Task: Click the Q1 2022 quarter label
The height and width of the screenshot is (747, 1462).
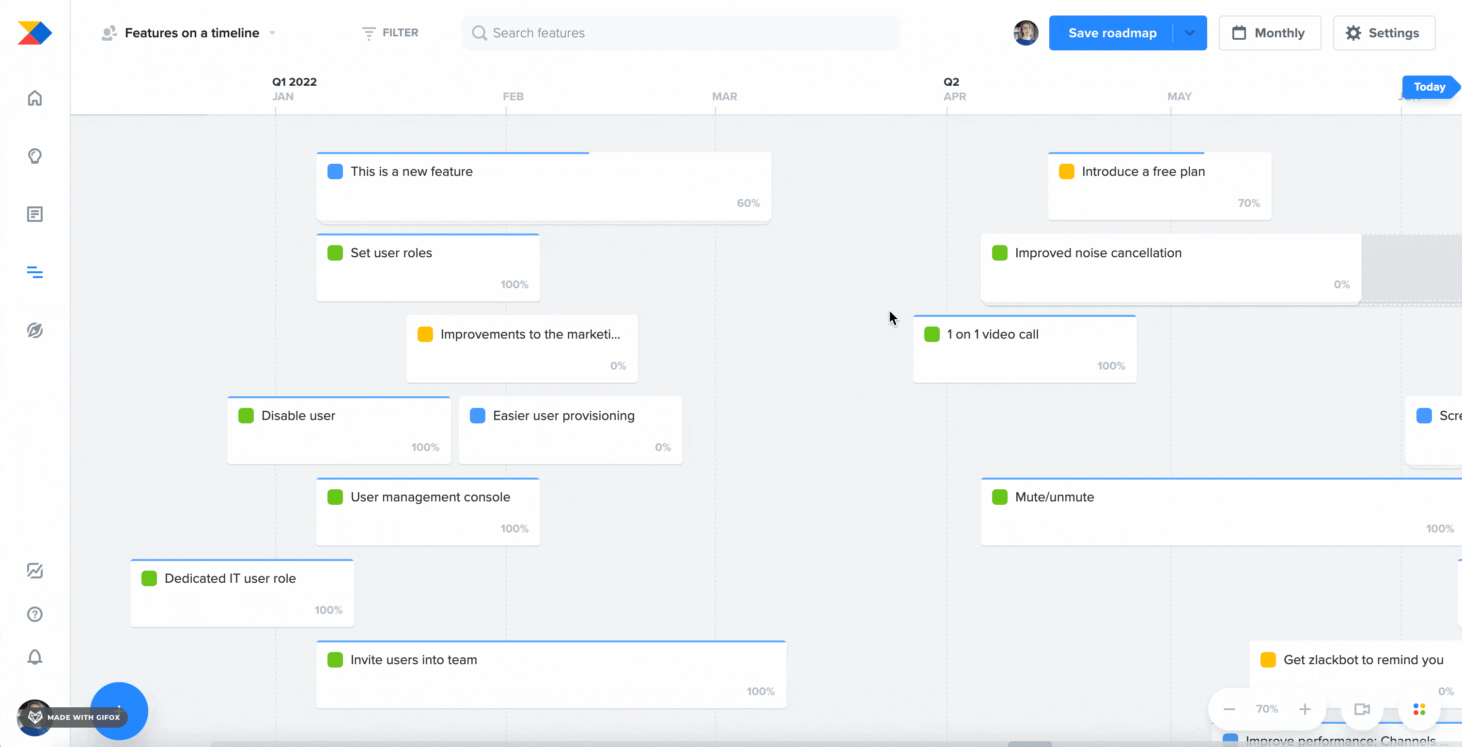Action: (294, 82)
